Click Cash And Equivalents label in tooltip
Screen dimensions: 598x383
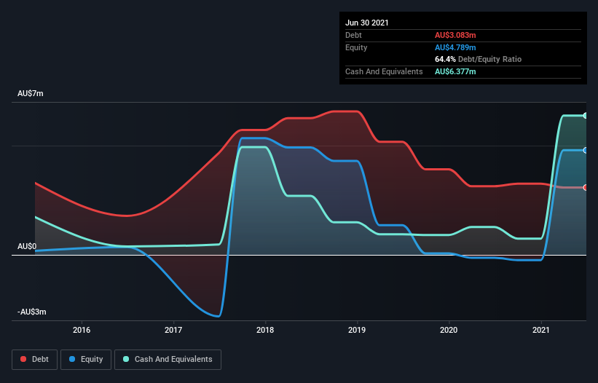384,71
